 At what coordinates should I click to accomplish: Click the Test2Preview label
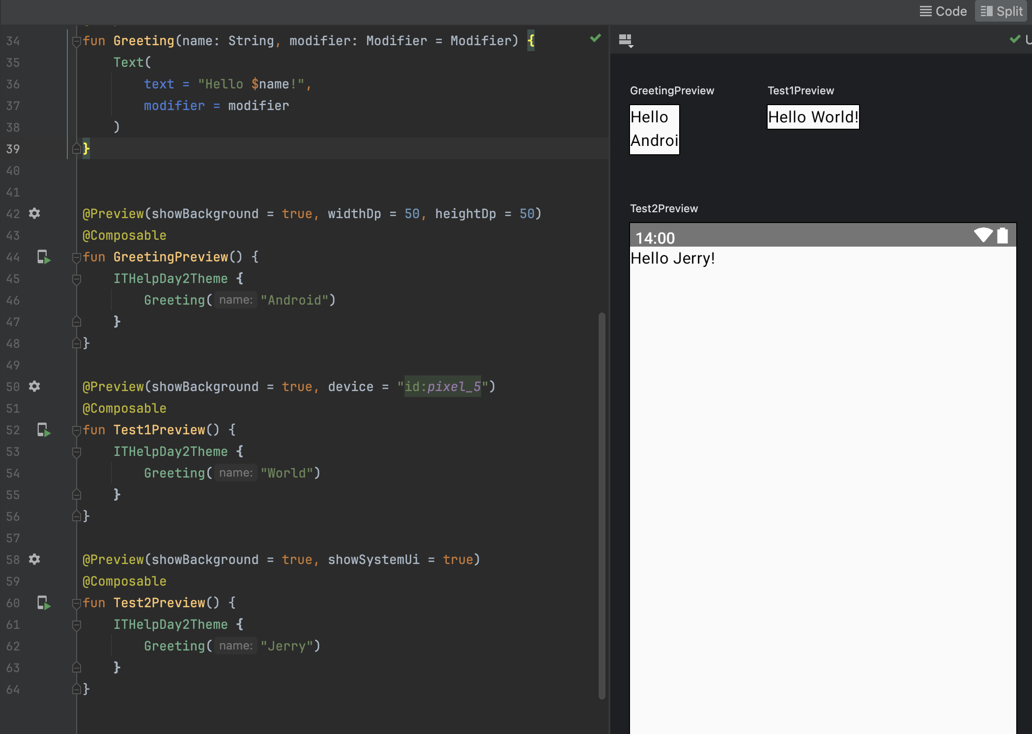point(664,208)
